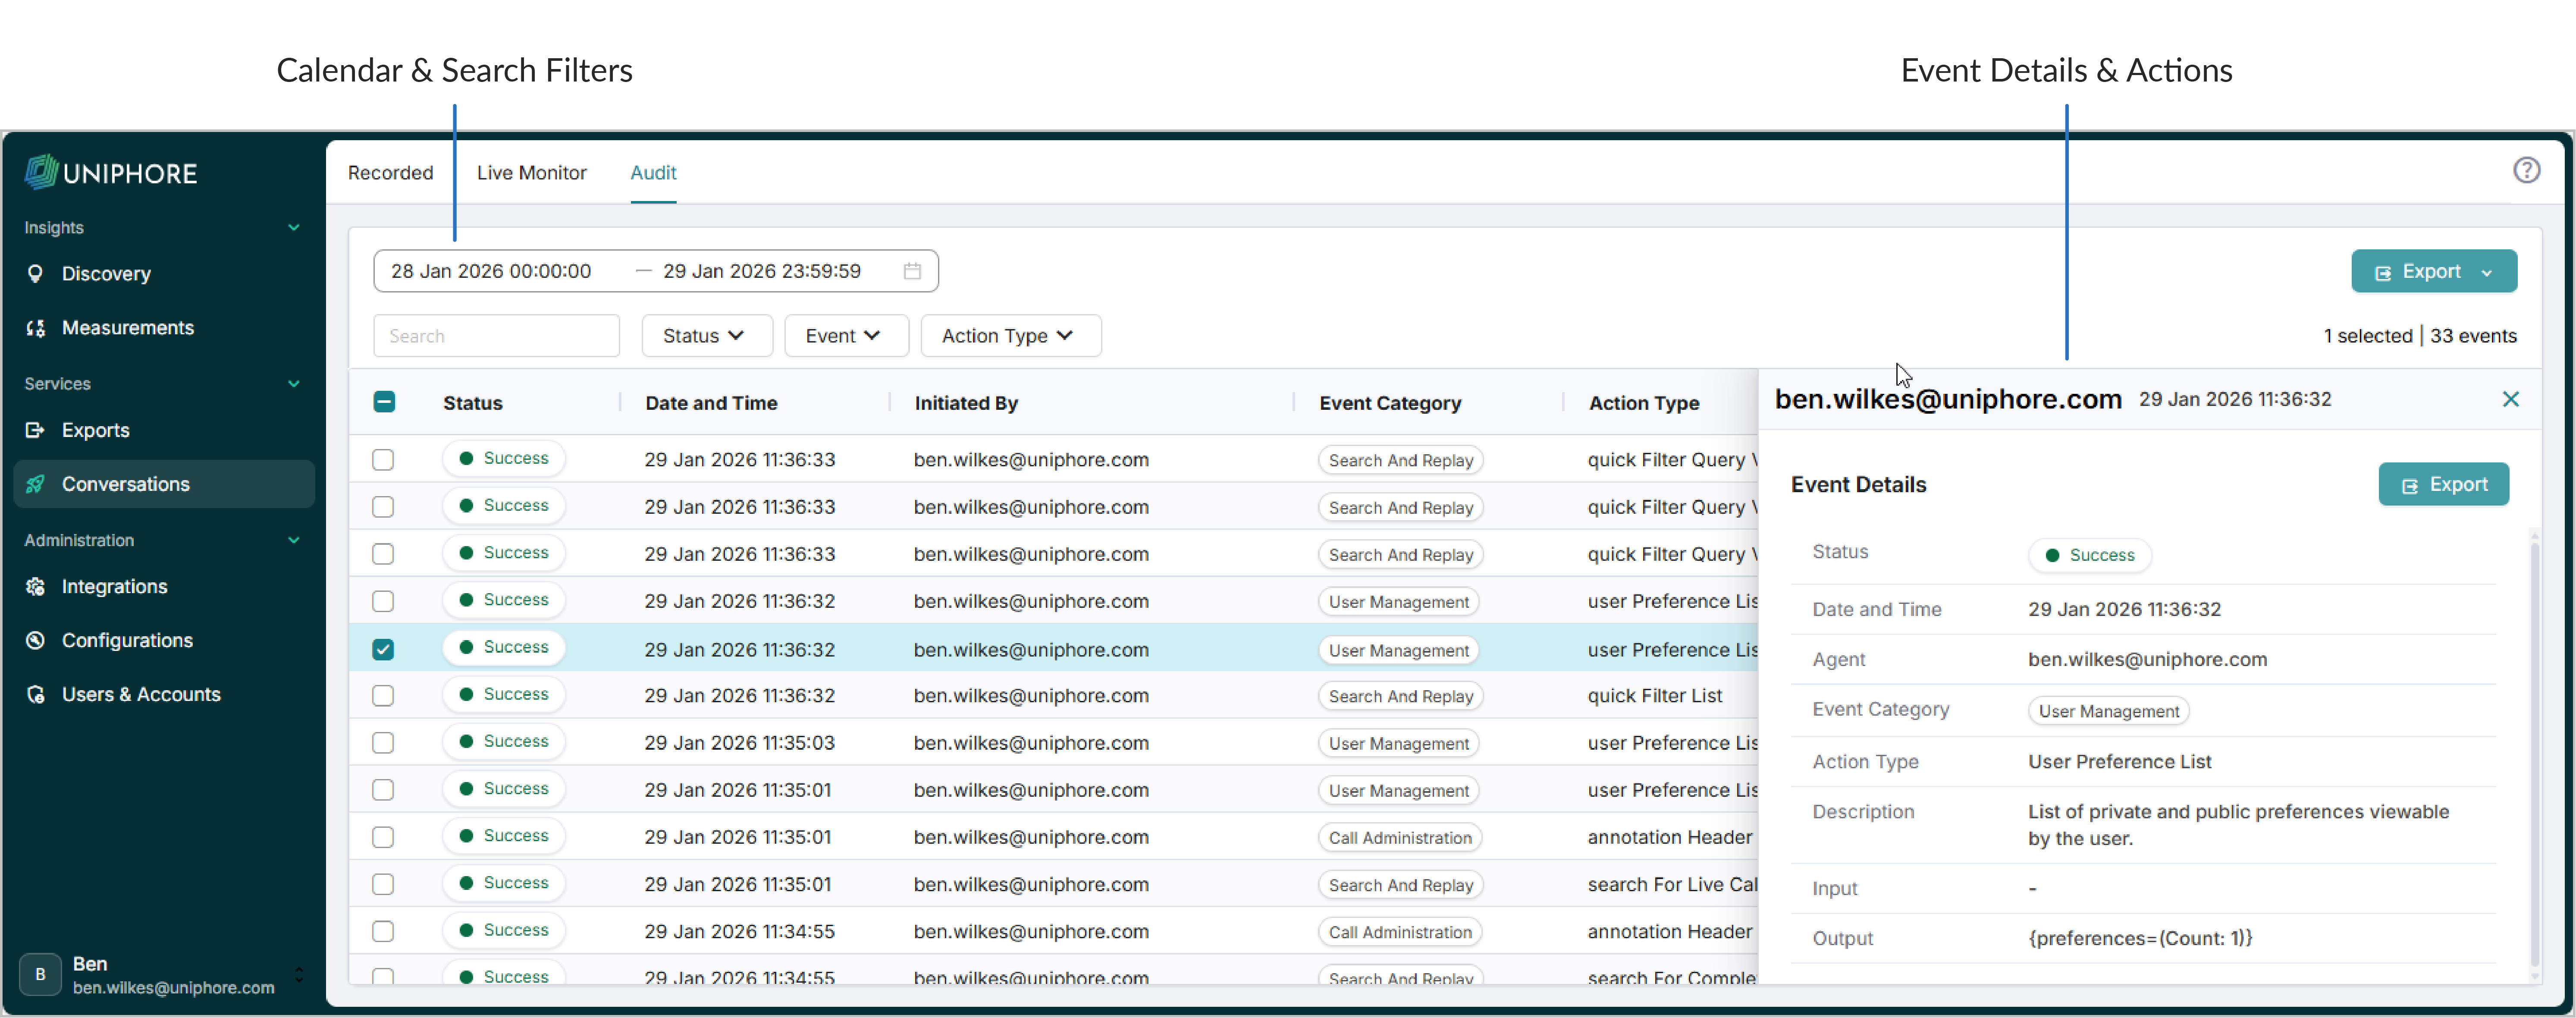The height and width of the screenshot is (1018, 2576).
Task: Check the search For Live Call row checkbox
Action: click(x=383, y=884)
